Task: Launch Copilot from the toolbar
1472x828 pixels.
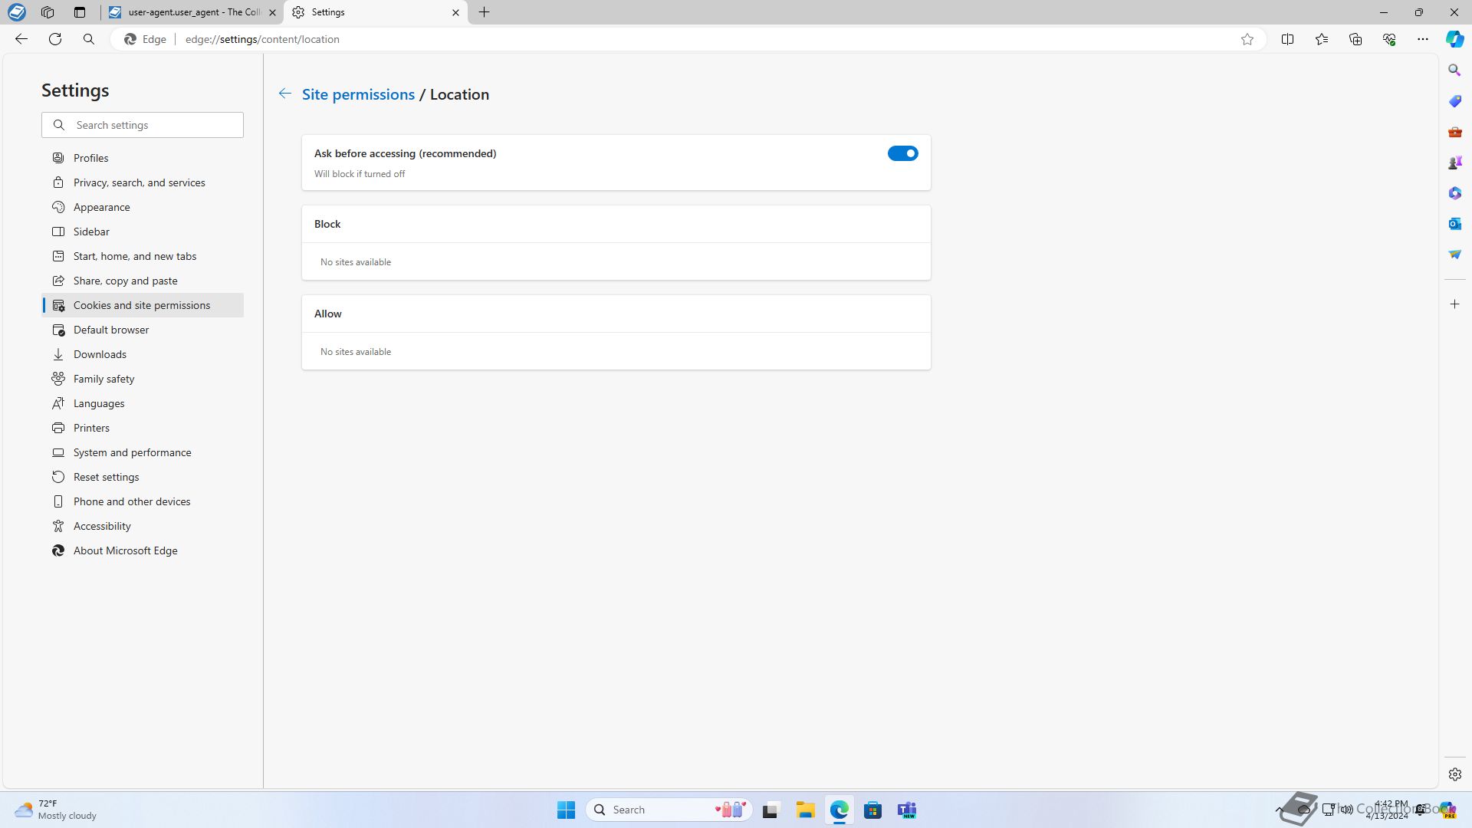Action: point(1454,39)
